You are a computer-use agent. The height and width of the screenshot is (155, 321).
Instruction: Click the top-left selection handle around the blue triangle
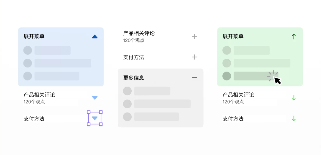pos(89,112)
